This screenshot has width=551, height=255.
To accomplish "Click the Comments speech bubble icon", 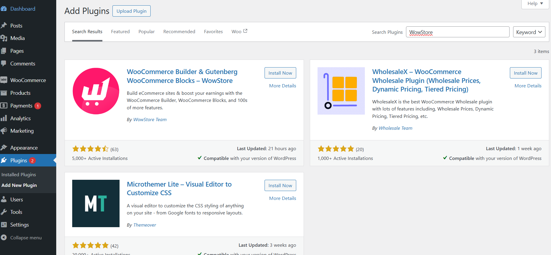I will pos(4,63).
